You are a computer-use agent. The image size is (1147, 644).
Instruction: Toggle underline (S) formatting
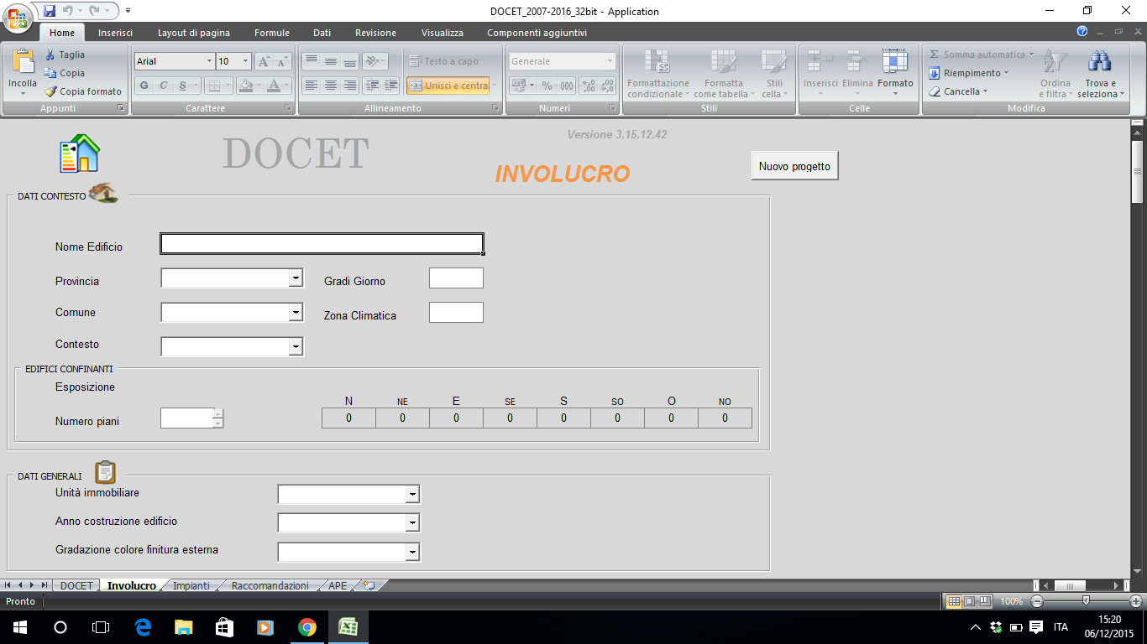tap(183, 86)
